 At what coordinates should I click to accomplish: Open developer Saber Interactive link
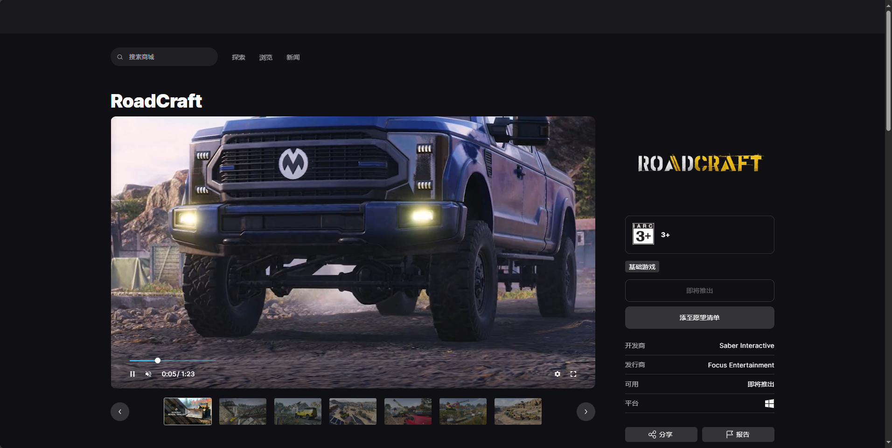pos(746,346)
